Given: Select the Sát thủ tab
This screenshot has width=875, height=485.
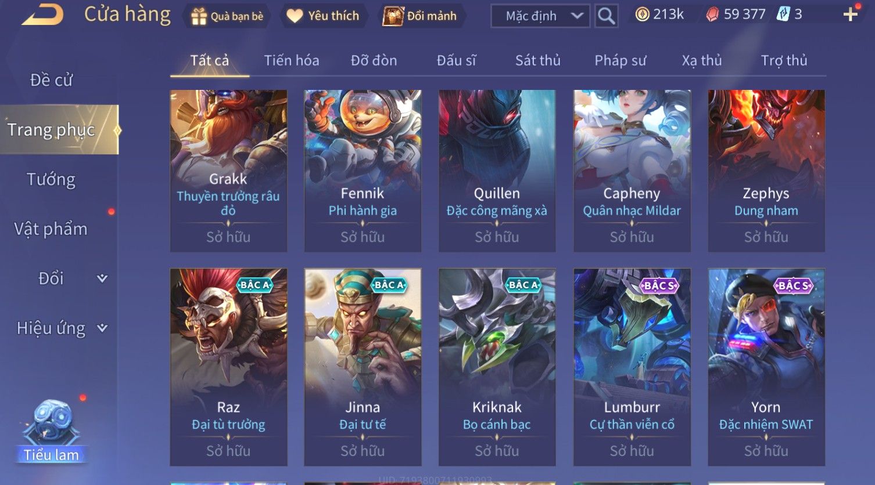Looking at the screenshot, I should [x=538, y=60].
